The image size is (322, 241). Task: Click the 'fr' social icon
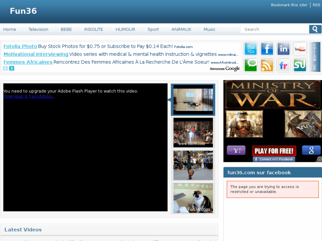tap(283, 65)
